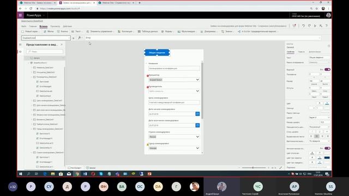
Task: Toggle the auto-disable on select switch
Action: (x=327, y=148)
